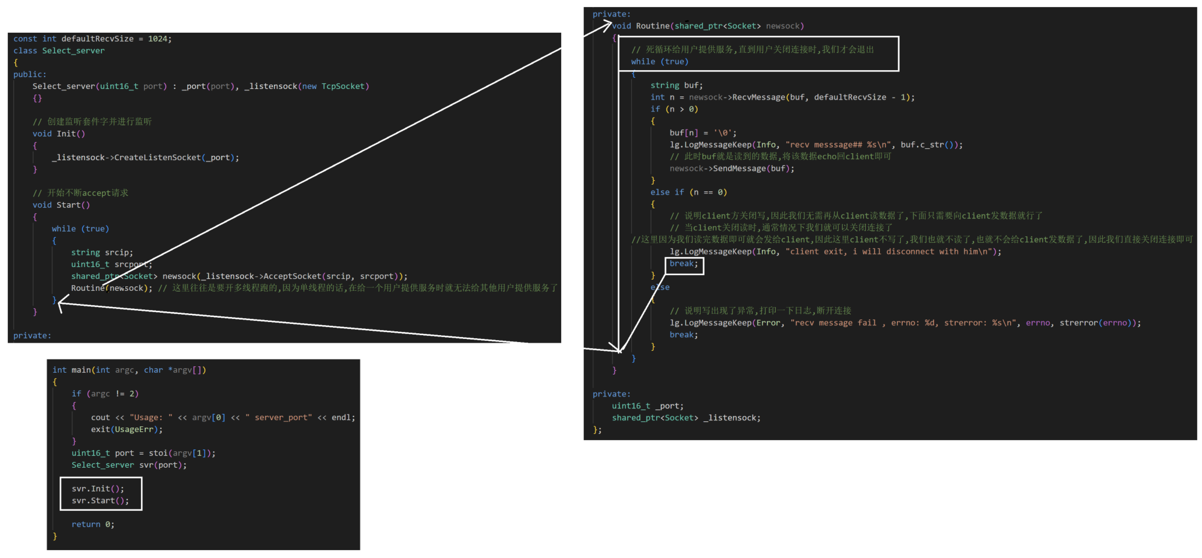Click the 'Routine(newsock);' call line
This screenshot has height=558, width=1202.
(111, 288)
